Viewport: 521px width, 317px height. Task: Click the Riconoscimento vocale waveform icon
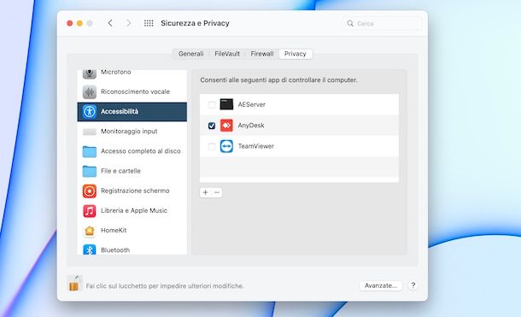(90, 92)
